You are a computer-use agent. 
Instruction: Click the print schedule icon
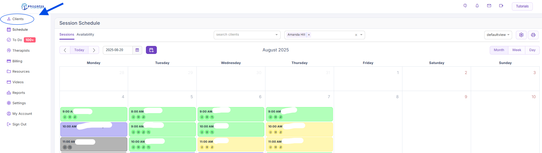click(x=533, y=35)
